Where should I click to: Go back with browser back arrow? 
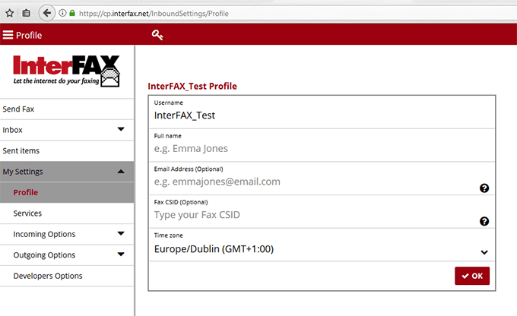pos(47,13)
